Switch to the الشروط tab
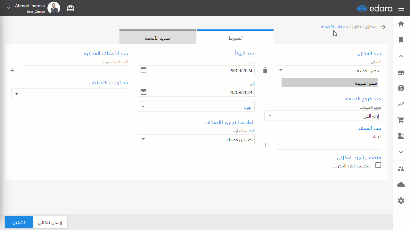This screenshot has height=230, width=410. point(235,37)
